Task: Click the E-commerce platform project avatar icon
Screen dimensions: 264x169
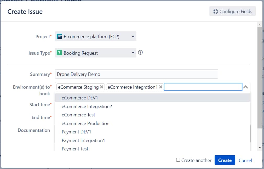Action: coord(59,36)
